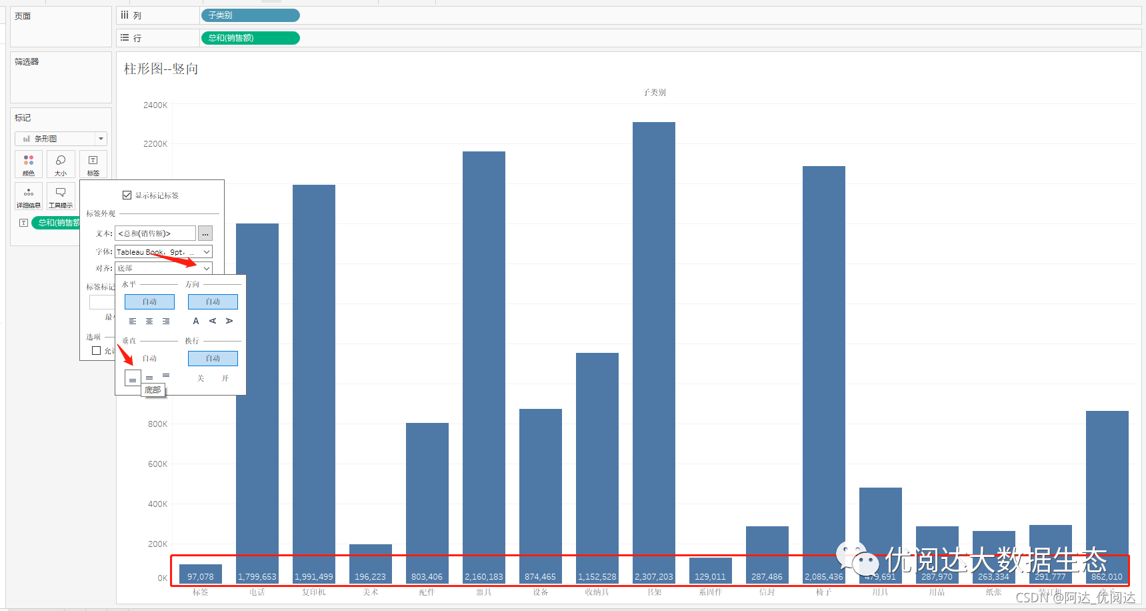Screen dimensions: 1146x611
Task: Turn word wrap 关 (off)
Action: click(x=200, y=378)
